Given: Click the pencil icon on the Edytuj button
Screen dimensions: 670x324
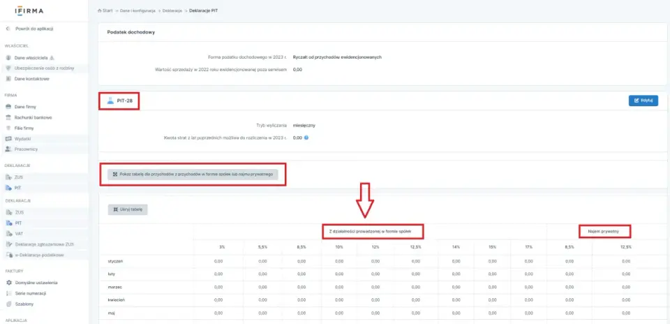Looking at the screenshot, I should (x=636, y=101).
